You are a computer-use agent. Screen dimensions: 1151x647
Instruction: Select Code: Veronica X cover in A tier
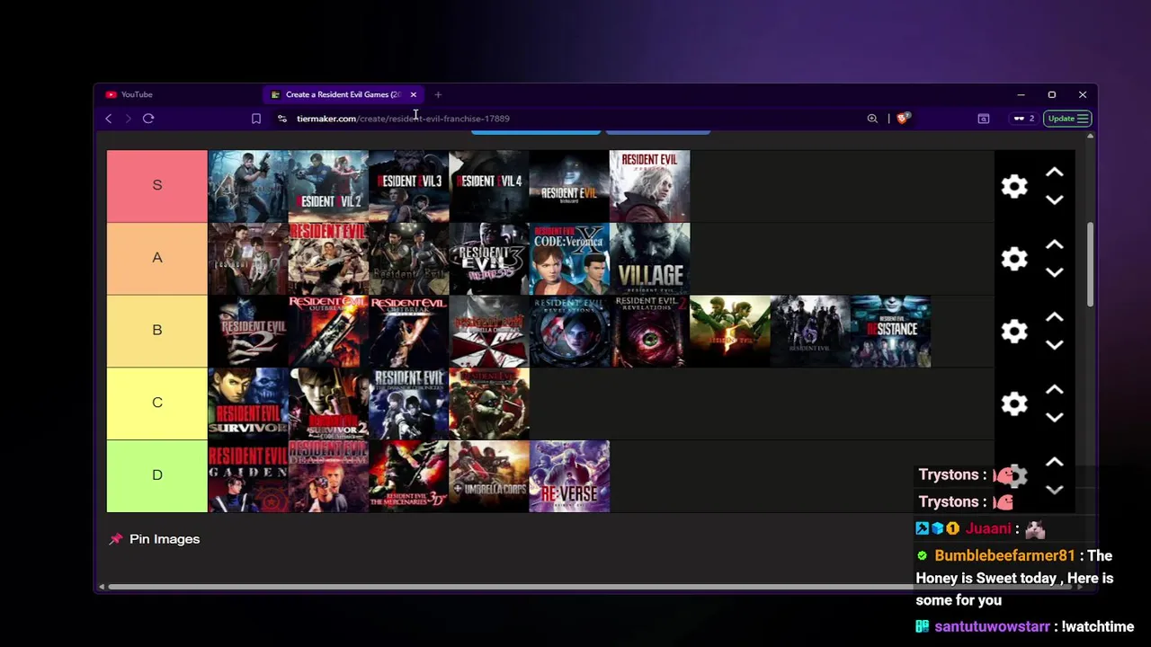569,259
